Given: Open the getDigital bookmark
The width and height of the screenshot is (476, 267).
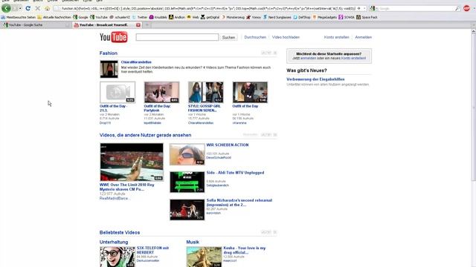Looking at the screenshot, I should click(x=210, y=17).
